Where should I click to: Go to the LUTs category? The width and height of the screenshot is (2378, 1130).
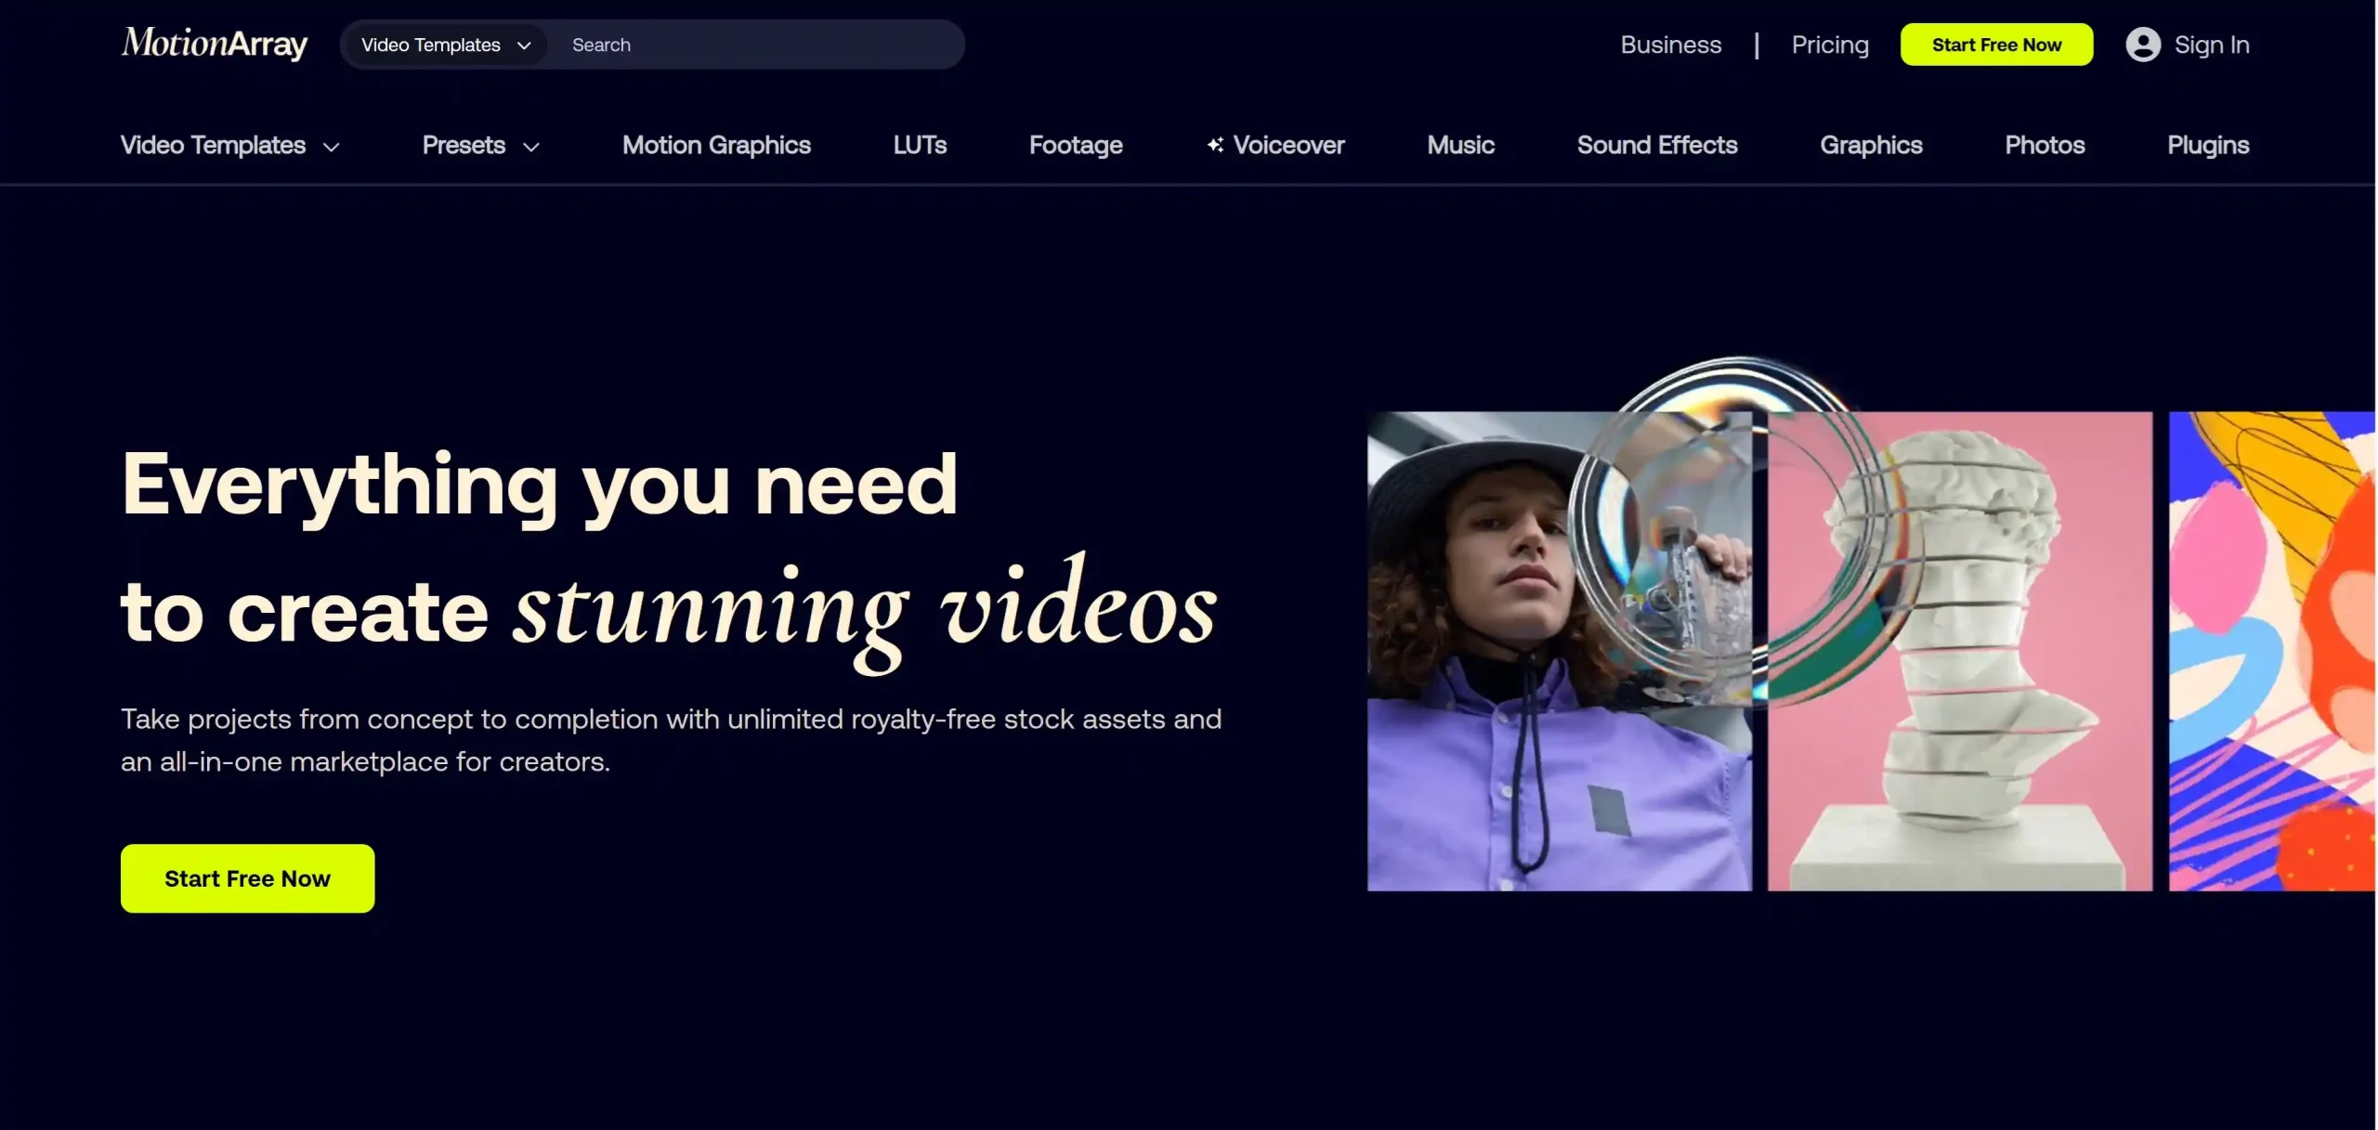click(x=919, y=145)
